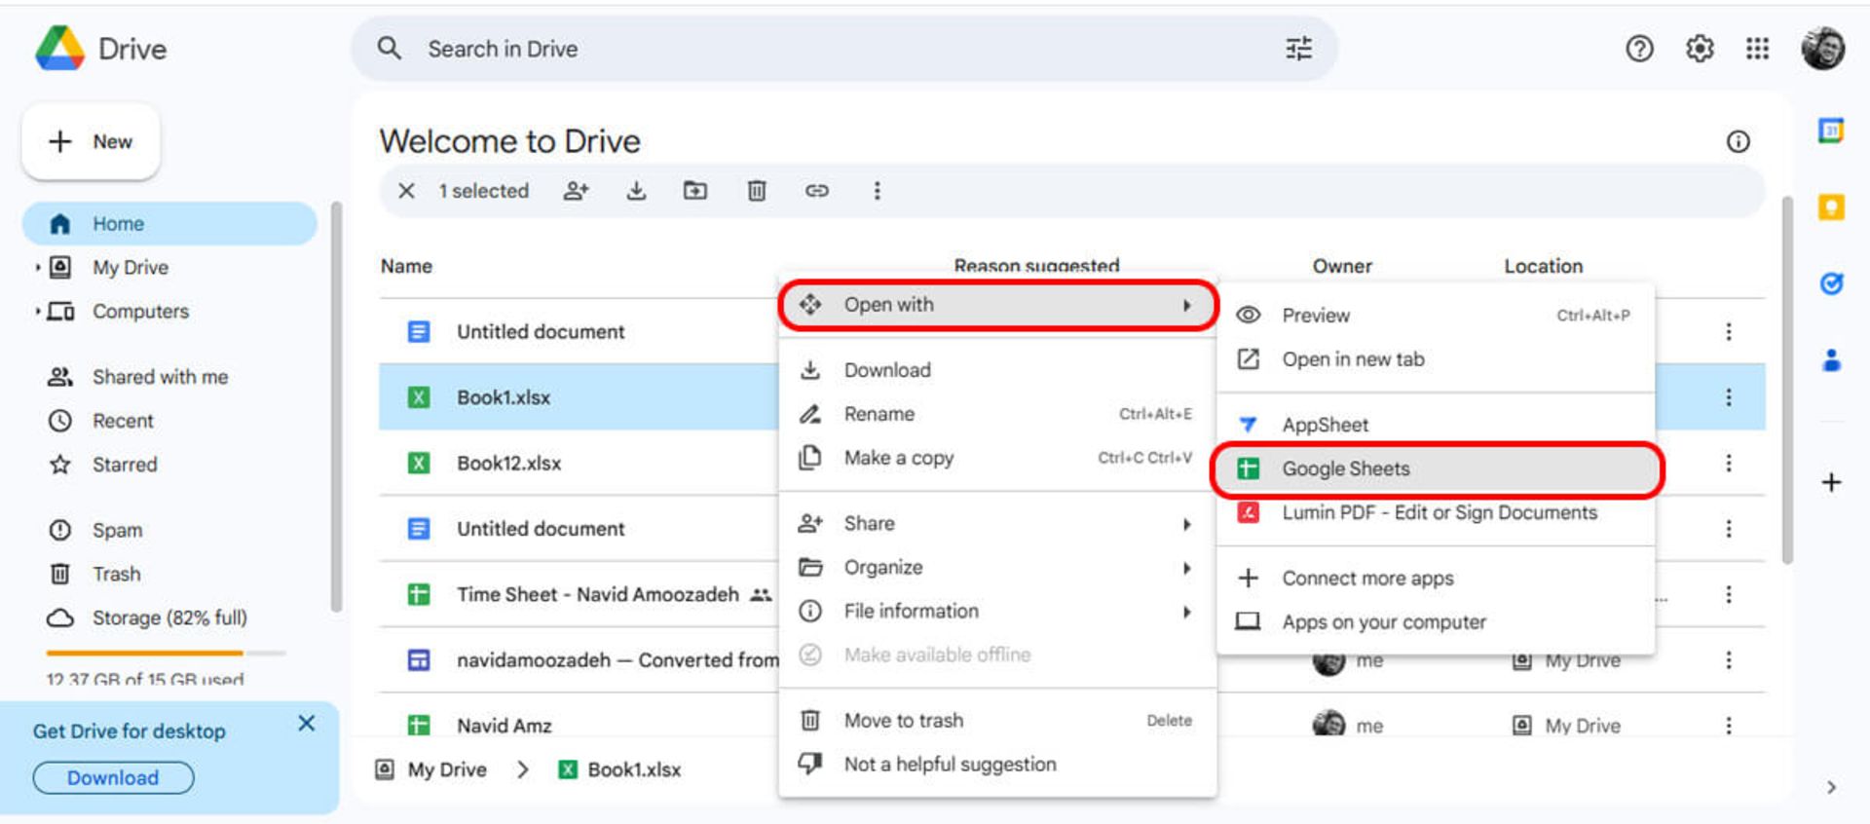Click the file list vertical scrollbar

coord(1786,380)
